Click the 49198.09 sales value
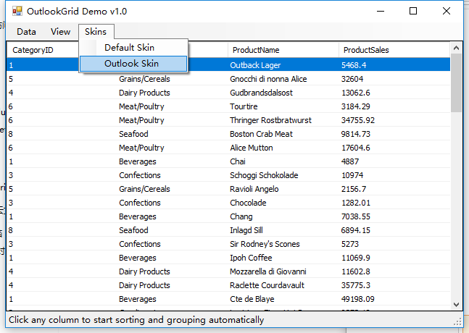The width and height of the screenshot is (469, 333). tap(358, 299)
